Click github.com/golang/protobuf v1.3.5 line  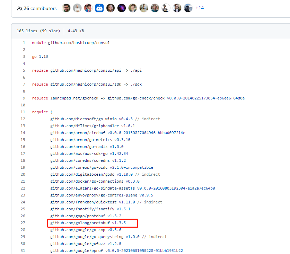88,223
